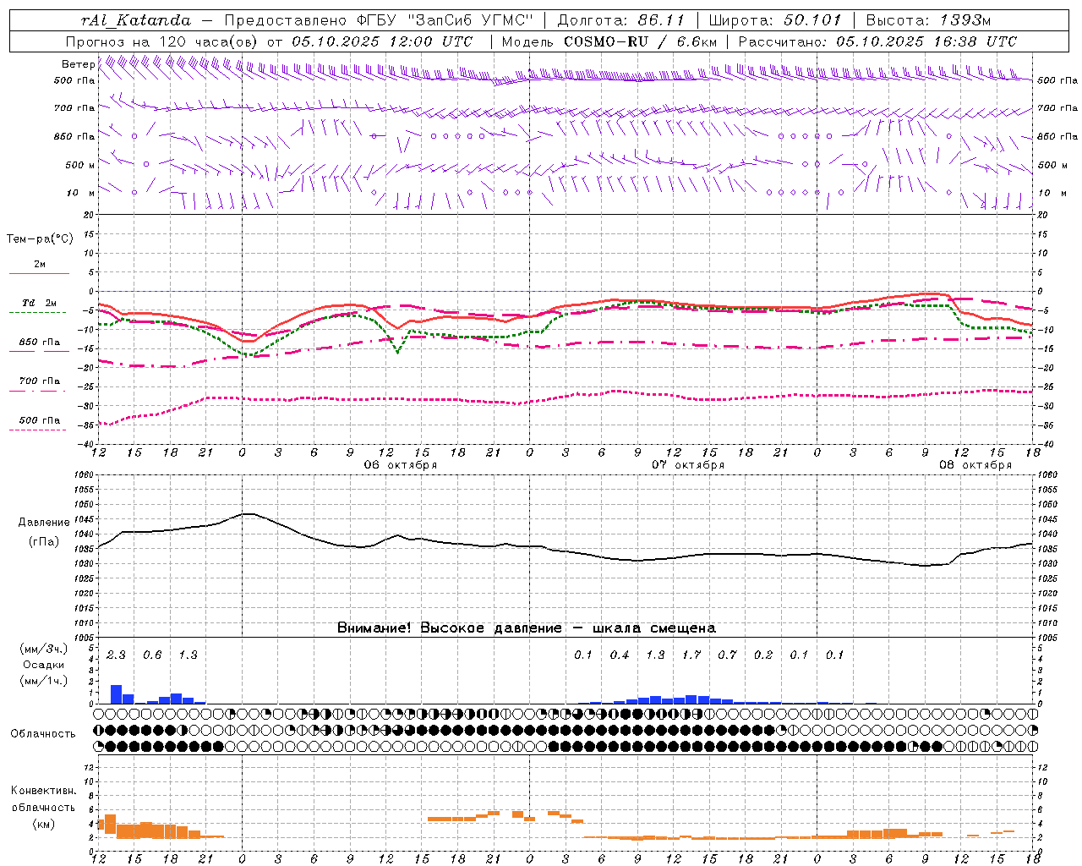1082x866 pixels.
Task: Click the Ветер panel label
Action: 78,64
